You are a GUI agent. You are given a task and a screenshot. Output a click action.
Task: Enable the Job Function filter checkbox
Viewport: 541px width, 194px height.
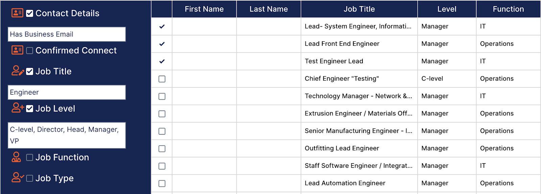[x=30, y=157]
